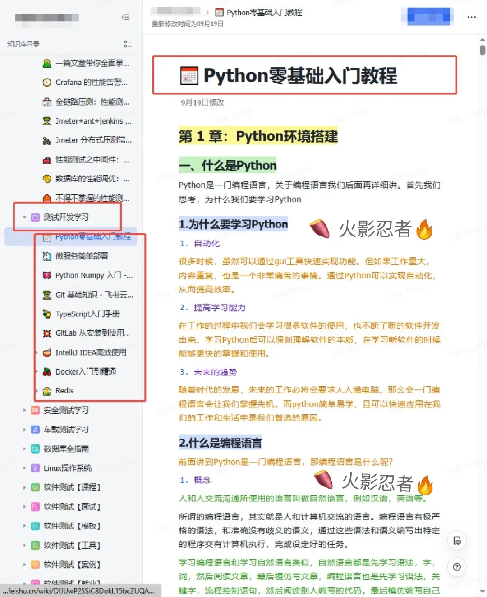The image size is (487, 597).
Task: Open the directory display settings beside 知识库目录
Action: click(128, 44)
